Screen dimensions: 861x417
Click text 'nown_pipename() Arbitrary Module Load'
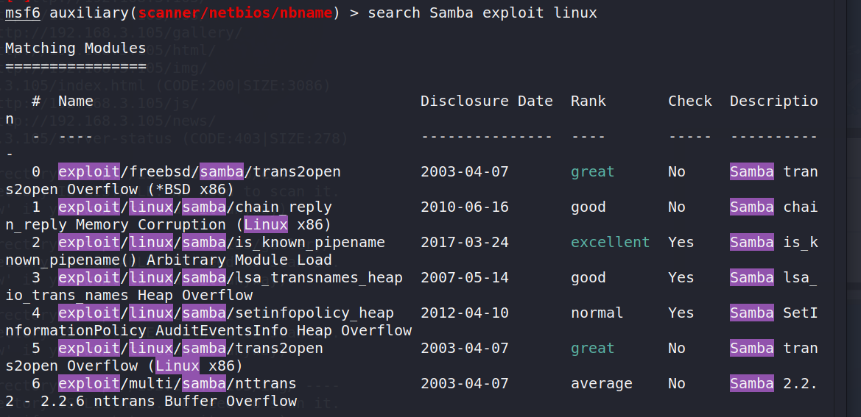tap(169, 260)
